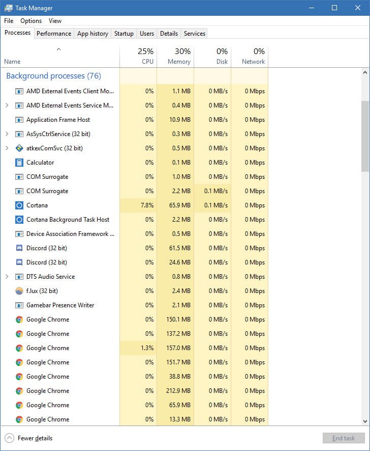The image size is (370, 451).
Task: Select the atkexComSvc diamond icon
Action: point(19,148)
